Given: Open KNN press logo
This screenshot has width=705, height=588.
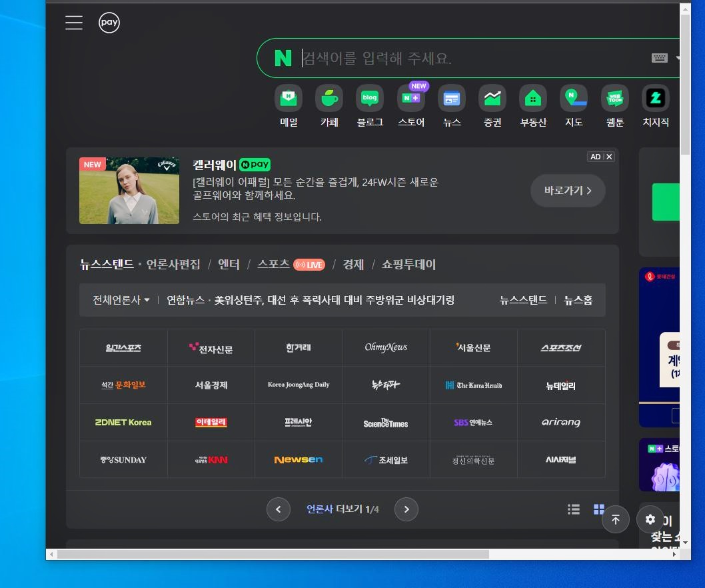Looking at the screenshot, I should [211, 460].
